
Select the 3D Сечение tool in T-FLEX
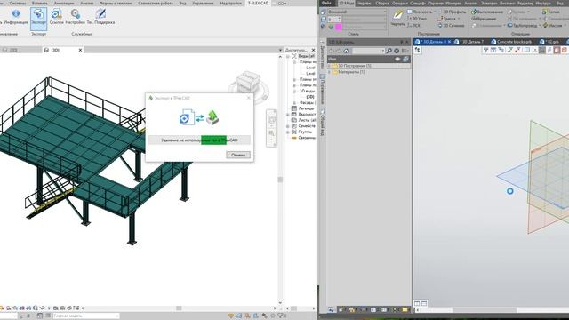(451, 26)
